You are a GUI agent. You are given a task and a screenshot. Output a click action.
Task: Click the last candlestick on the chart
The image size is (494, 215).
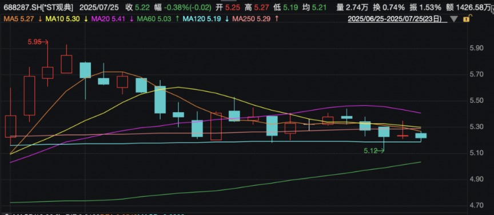point(421,136)
